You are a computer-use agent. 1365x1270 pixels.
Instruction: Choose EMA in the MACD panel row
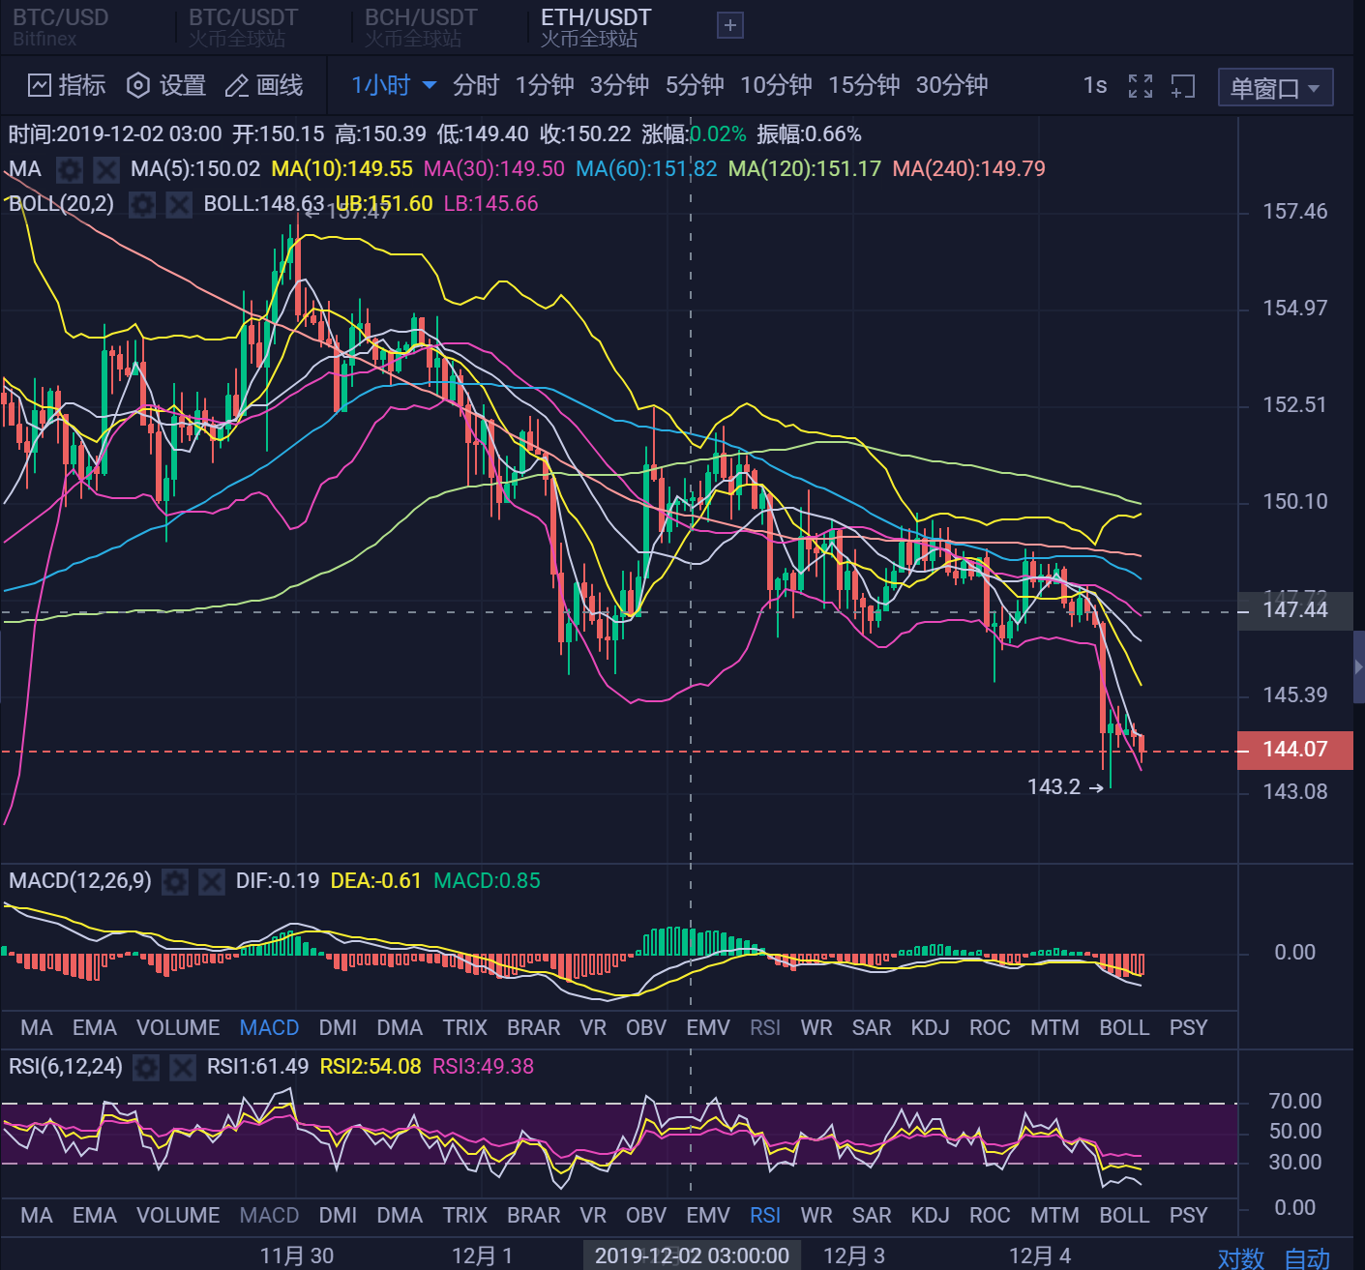pyautogui.click(x=95, y=1028)
